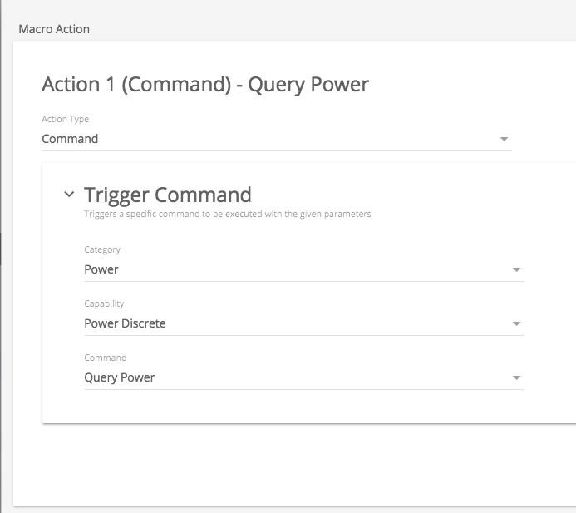The height and width of the screenshot is (513, 576).
Task: Collapse the Trigger Command section chevron
Action: point(69,195)
